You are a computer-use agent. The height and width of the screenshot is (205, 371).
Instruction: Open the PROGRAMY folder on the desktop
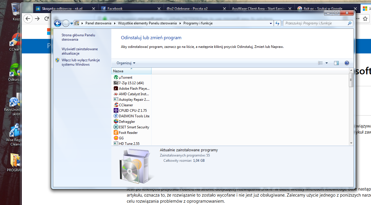(14, 163)
